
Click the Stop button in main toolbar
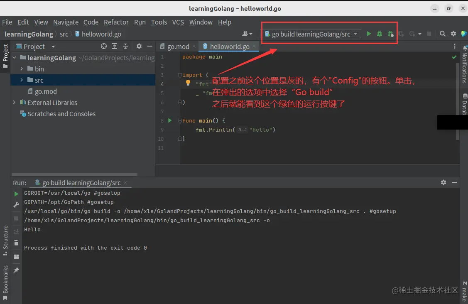coord(429,34)
